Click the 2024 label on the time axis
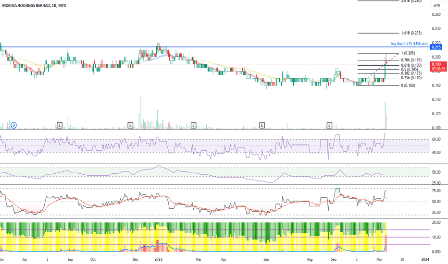 tap(425, 259)
